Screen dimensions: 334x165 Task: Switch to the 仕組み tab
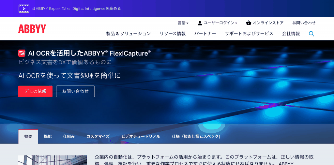[69, 137]
